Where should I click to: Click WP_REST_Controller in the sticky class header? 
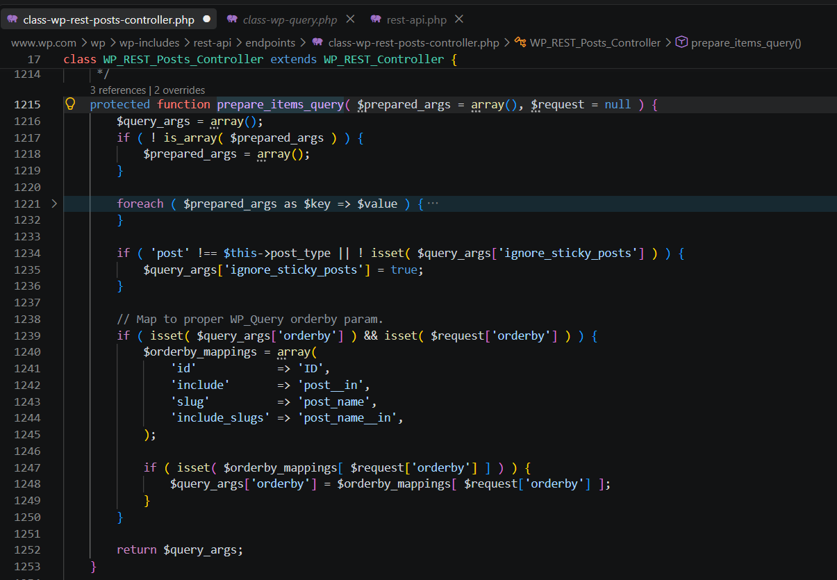(383, 60)
